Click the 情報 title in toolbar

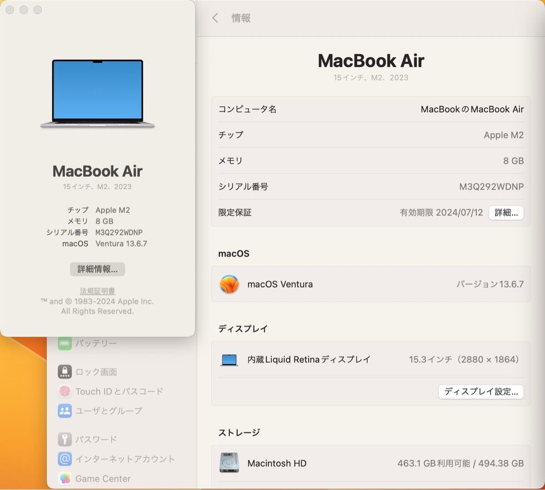pos(241,18)
